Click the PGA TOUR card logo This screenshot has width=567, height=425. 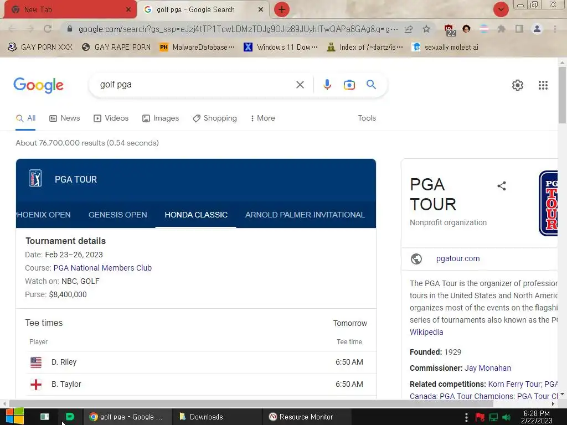click(x=35, y=178)
